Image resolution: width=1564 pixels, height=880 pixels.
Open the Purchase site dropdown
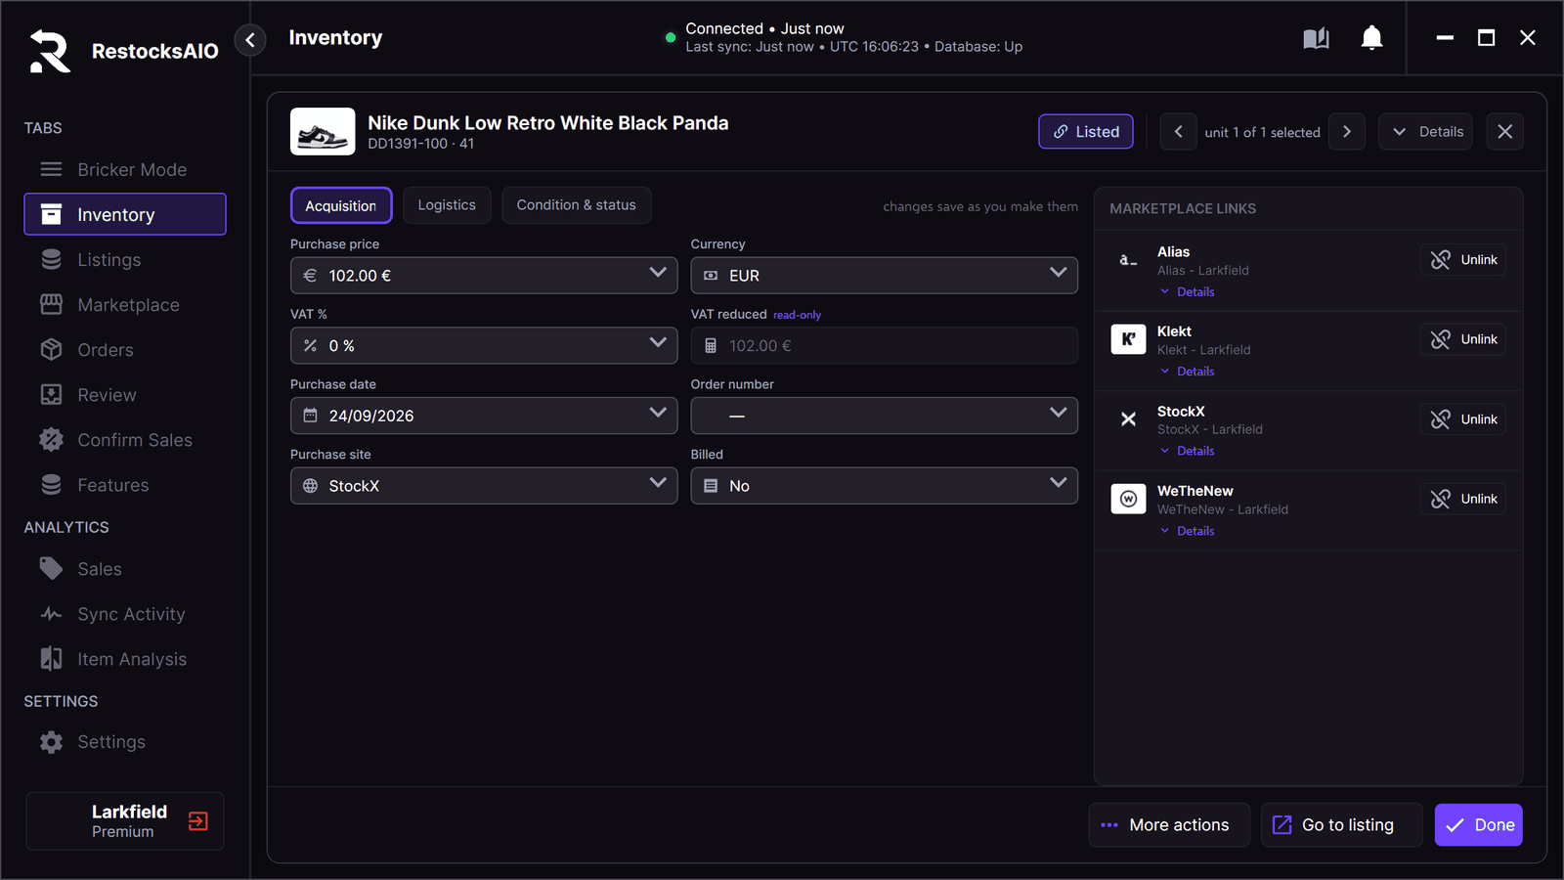coord(484,486)
